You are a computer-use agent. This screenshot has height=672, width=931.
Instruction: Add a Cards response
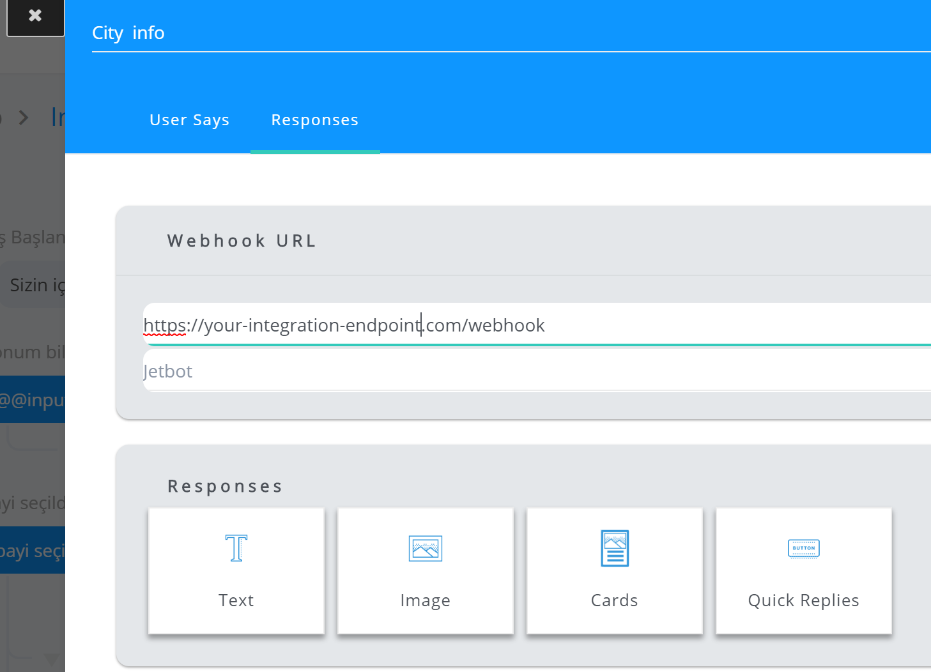tap(615, 571)
